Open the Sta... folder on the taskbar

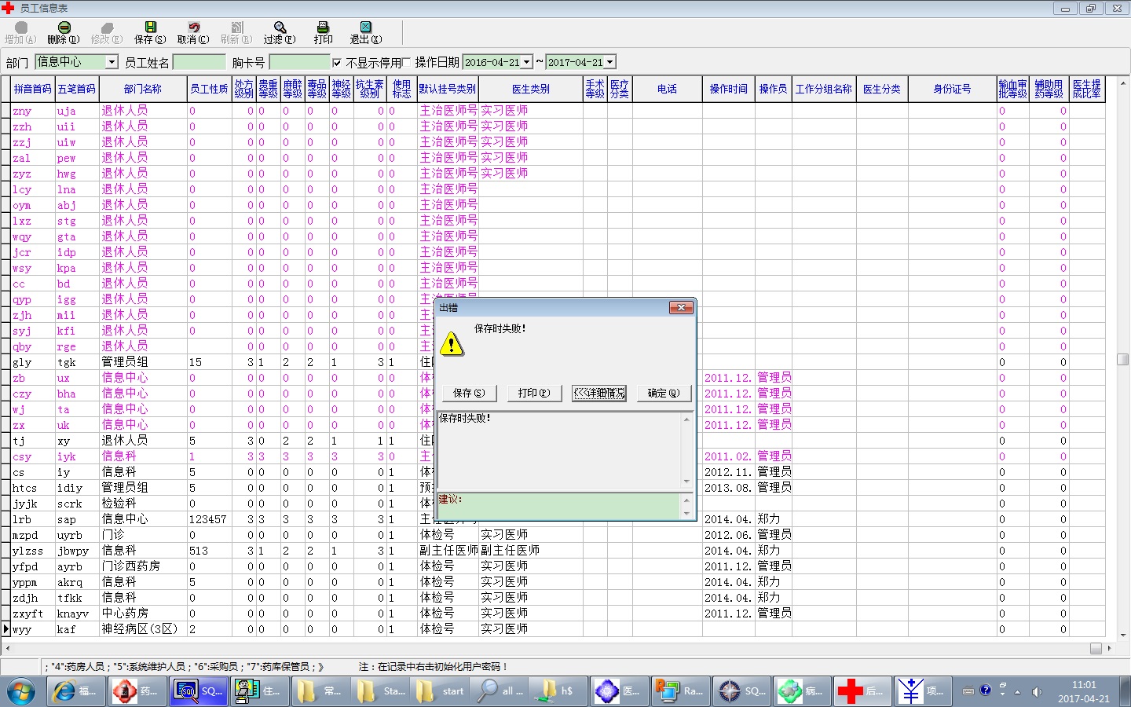coord(380,691)
